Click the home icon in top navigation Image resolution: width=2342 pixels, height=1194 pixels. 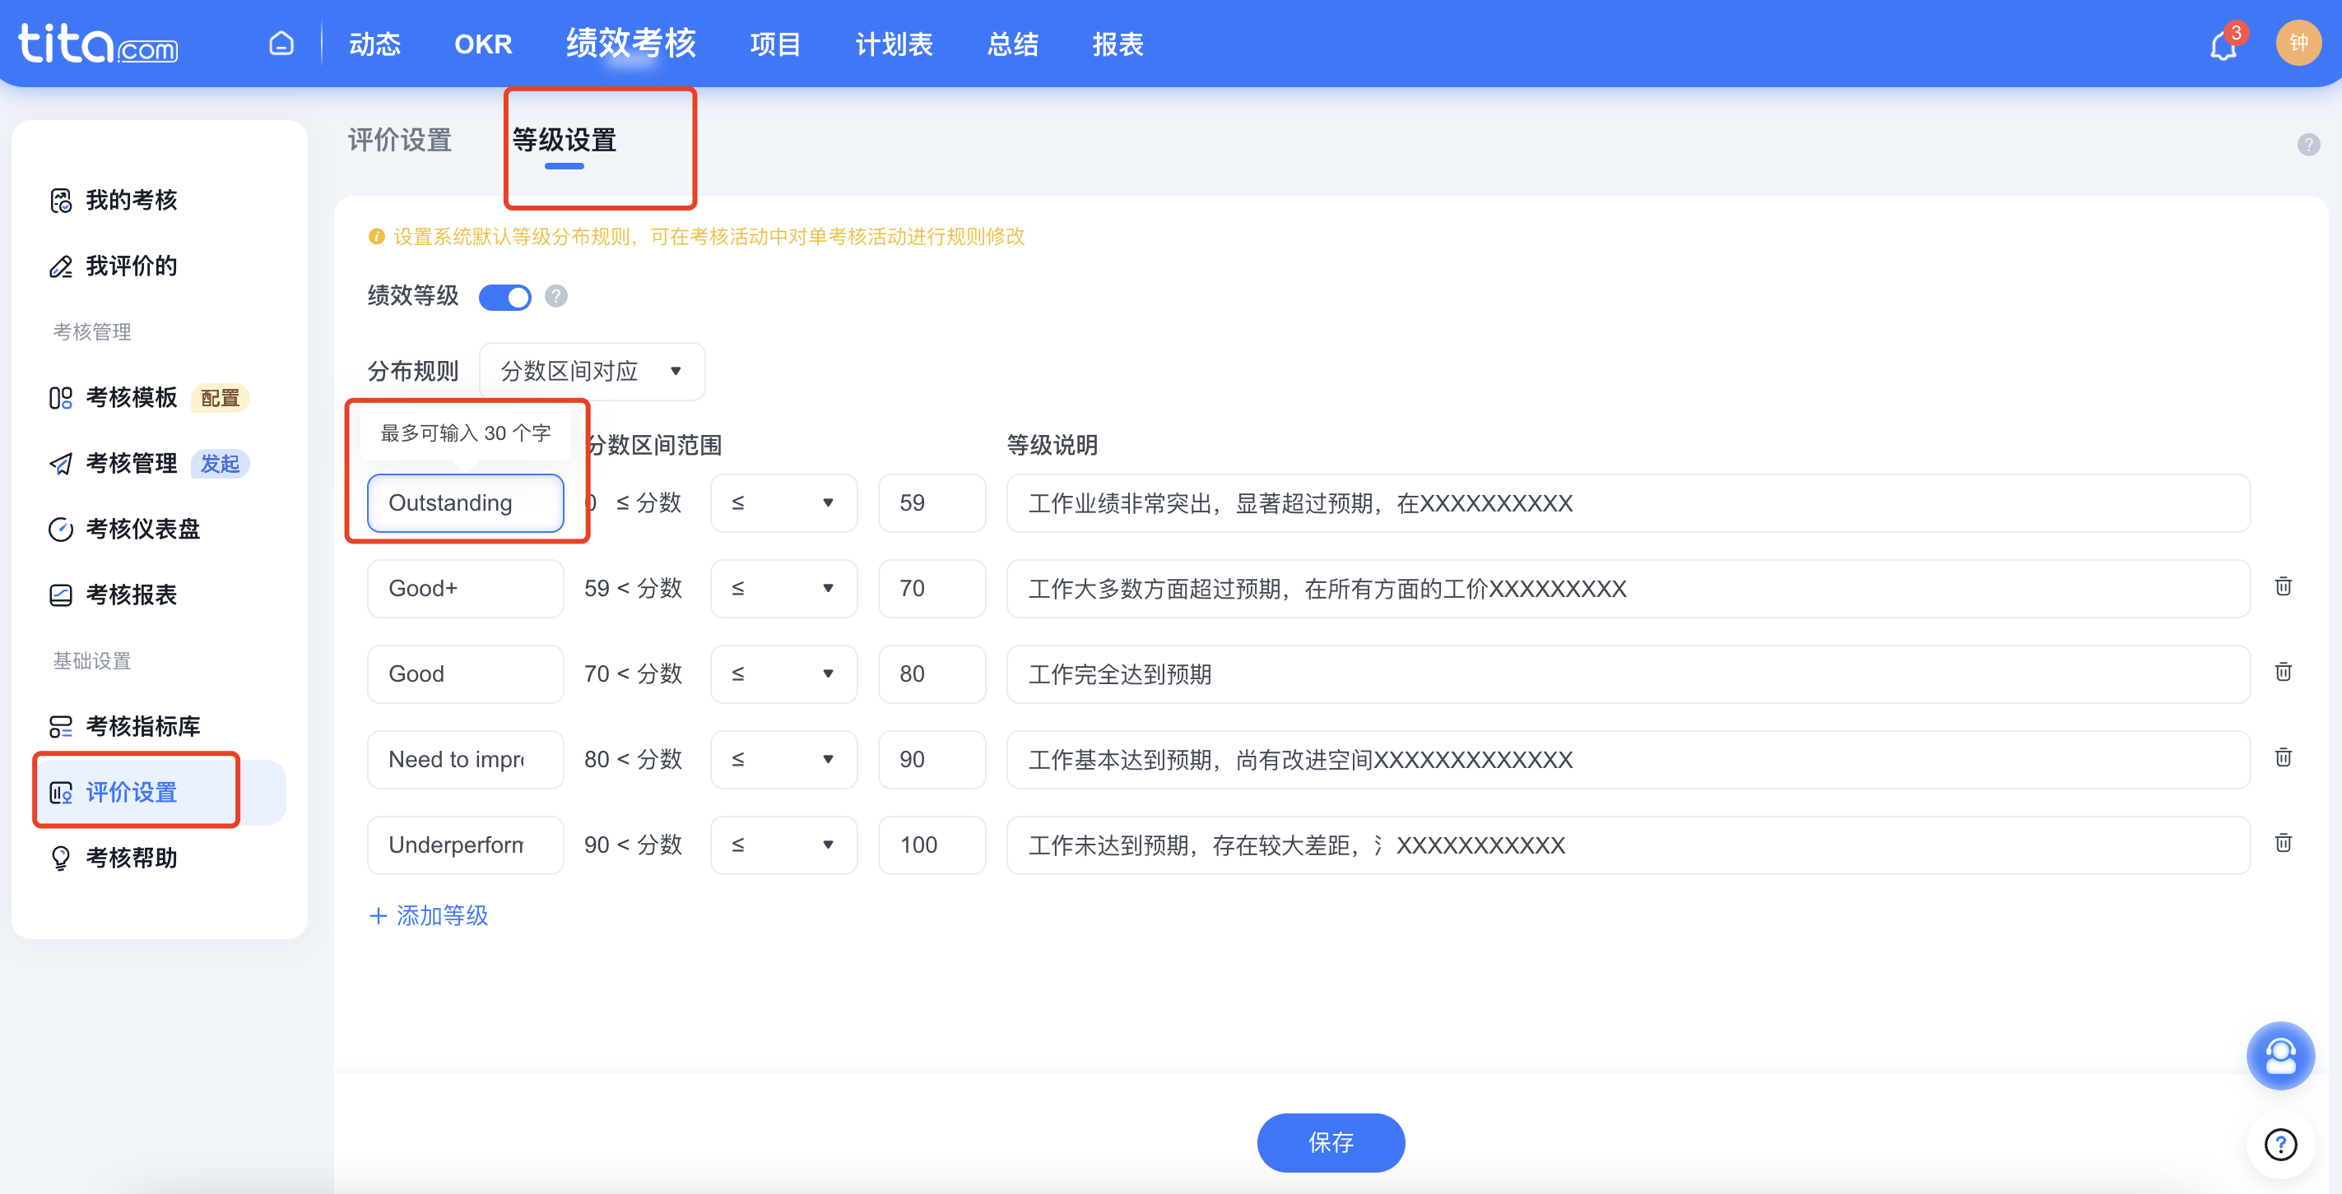point(281,43)
